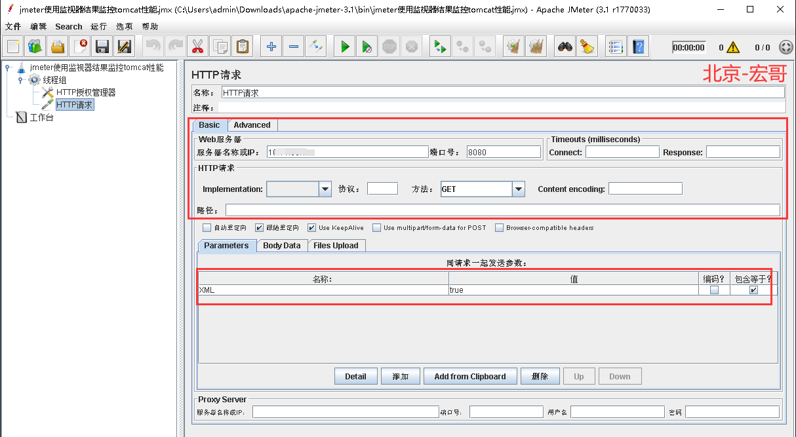Switch to the Body Data tab

[x=282, y=246]
